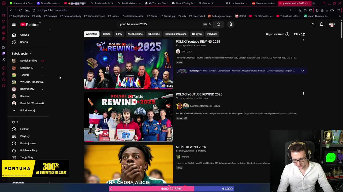The width and height of the screenshot is (343, 192).
Task: Click Kashanka Polski Rewind thumbnail
Action: pyautogui.click(x=128, y=117)
